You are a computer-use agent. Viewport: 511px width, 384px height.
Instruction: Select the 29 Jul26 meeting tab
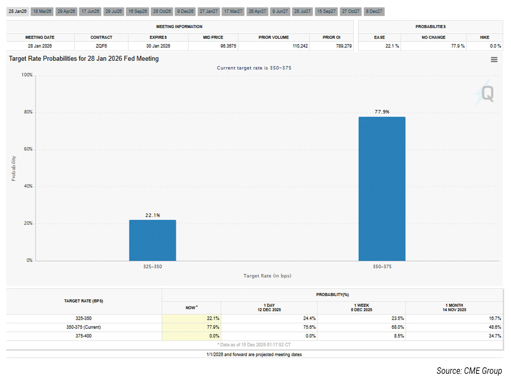tap(114, 11)
